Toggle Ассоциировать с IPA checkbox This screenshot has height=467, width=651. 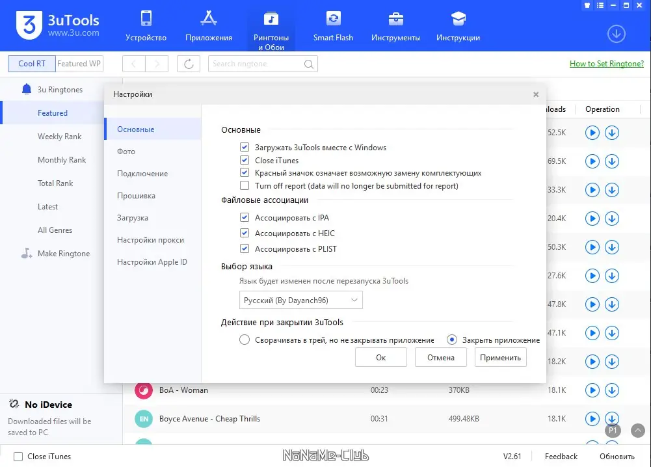coord(245,217)
